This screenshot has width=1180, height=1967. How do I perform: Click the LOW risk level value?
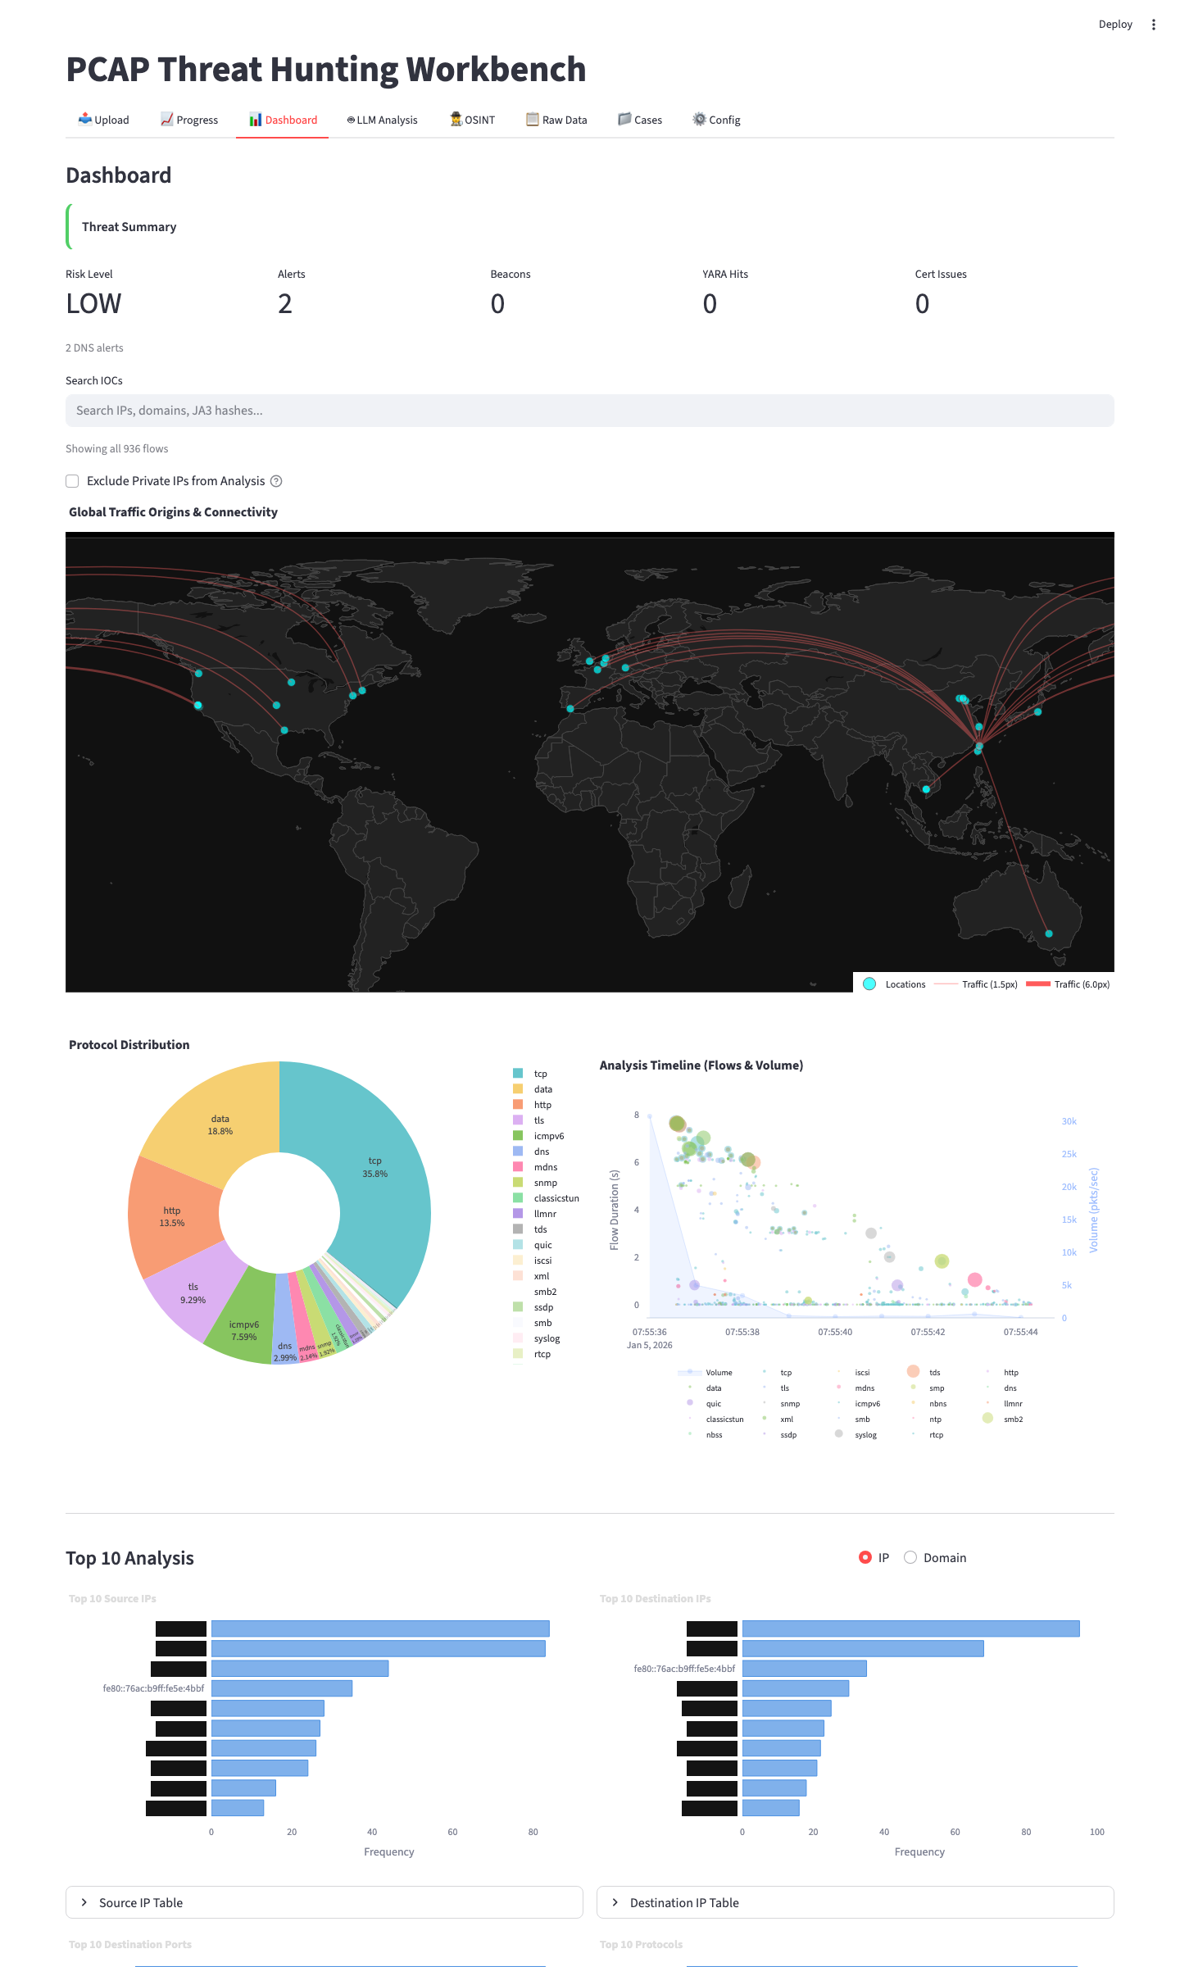(93, 304)
